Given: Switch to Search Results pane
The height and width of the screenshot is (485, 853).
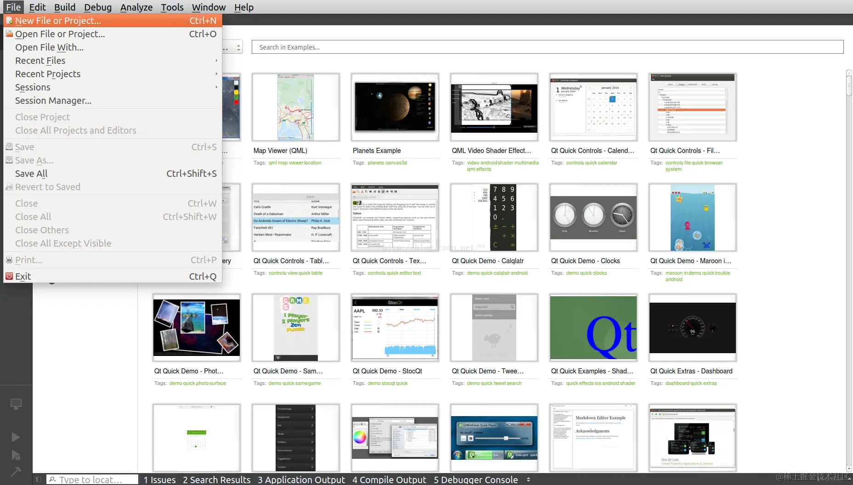Looking at the screenshot, I should click(217, 479).
